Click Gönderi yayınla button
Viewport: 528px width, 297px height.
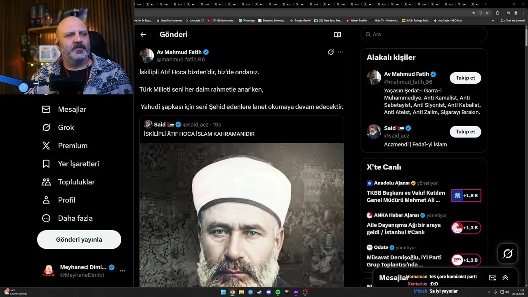79,240
